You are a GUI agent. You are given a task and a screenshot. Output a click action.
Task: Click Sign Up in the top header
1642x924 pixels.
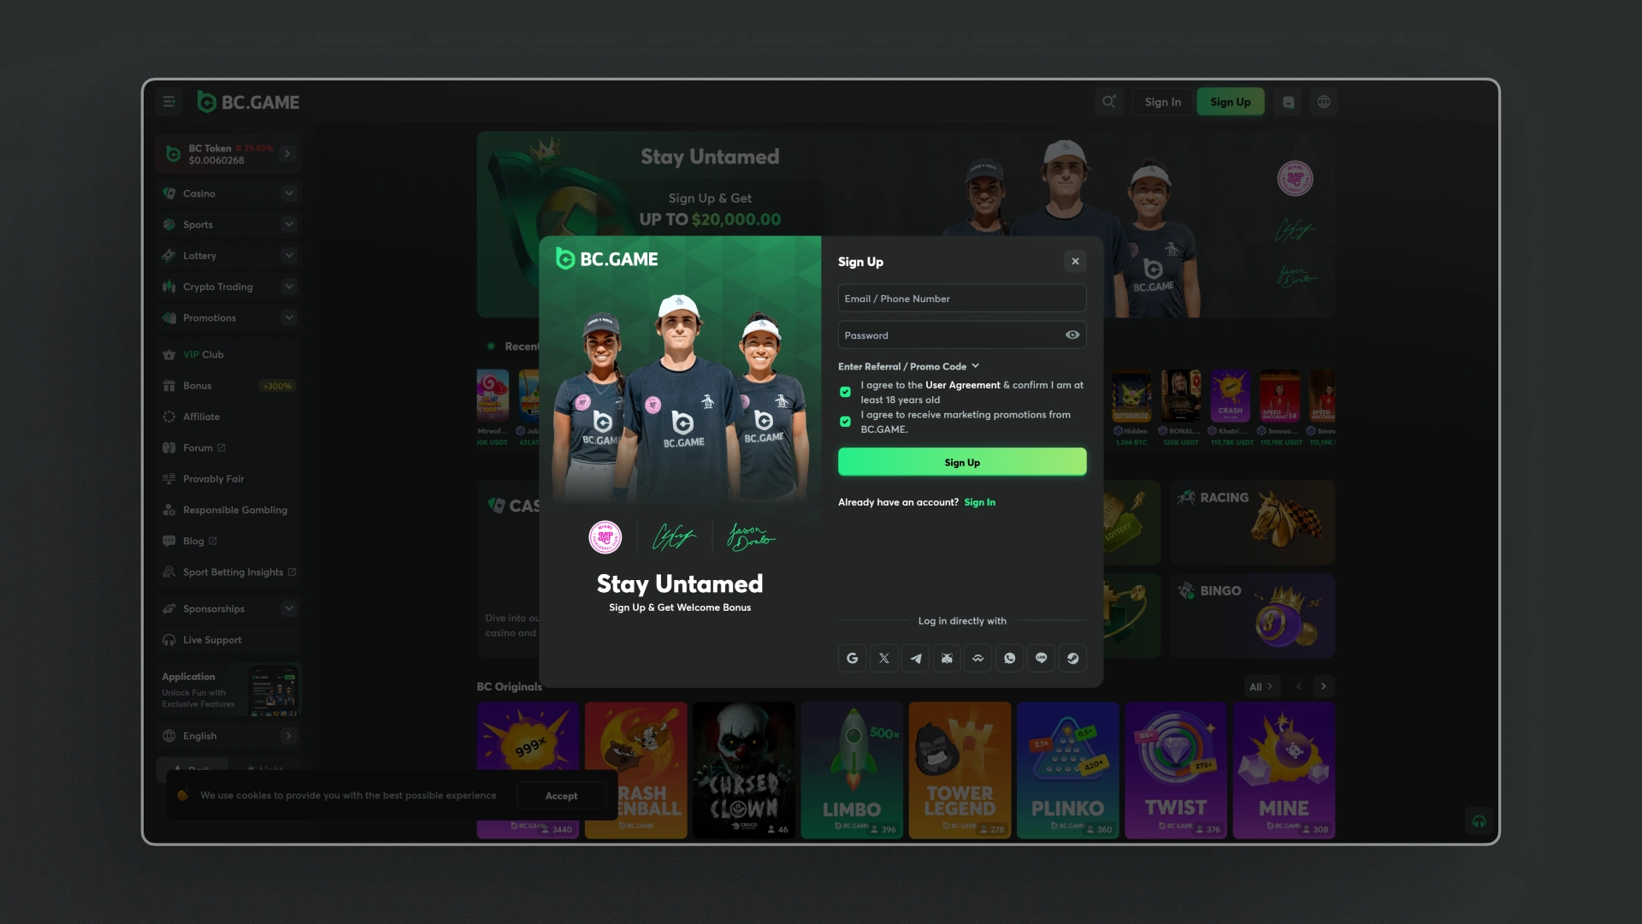pos(1230,102)
